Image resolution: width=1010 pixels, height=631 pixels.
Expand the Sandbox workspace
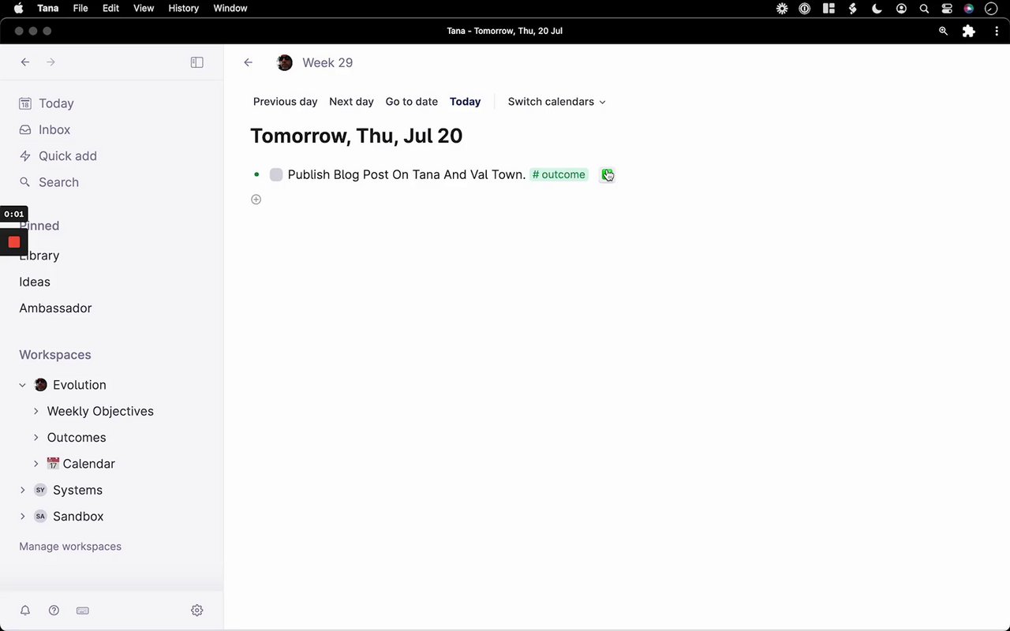22,517
